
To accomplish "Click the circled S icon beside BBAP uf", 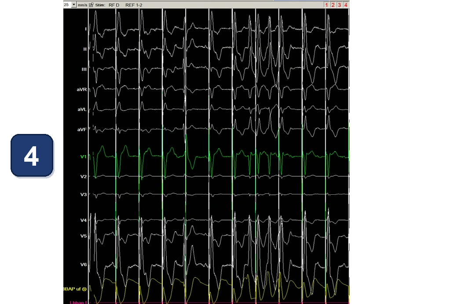I will (84, 289).
